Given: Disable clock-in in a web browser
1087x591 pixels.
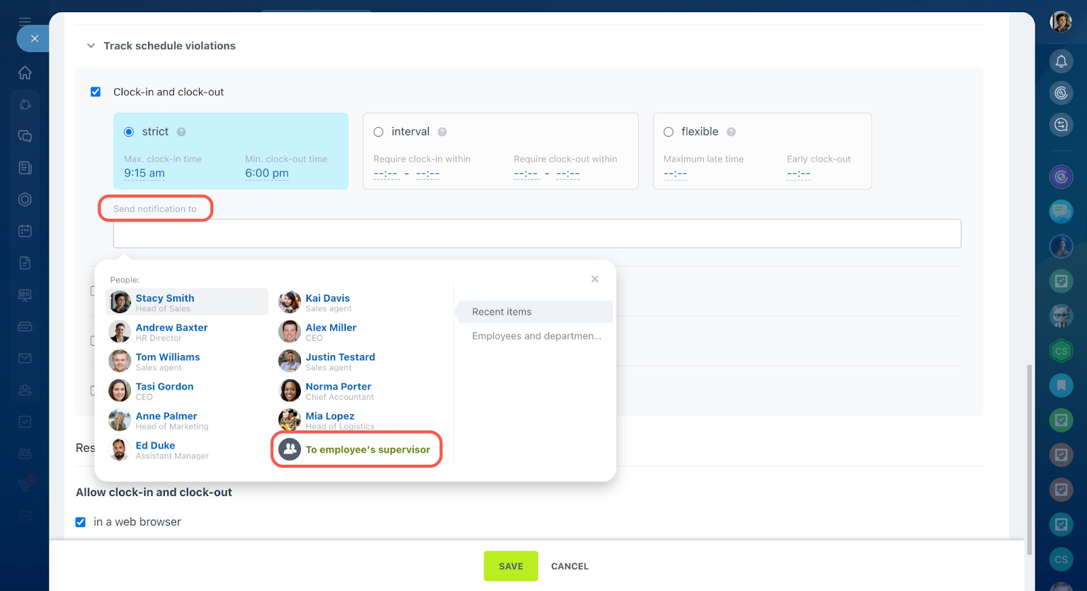Looking at the screenshot, I should click(x=81, y=522).
